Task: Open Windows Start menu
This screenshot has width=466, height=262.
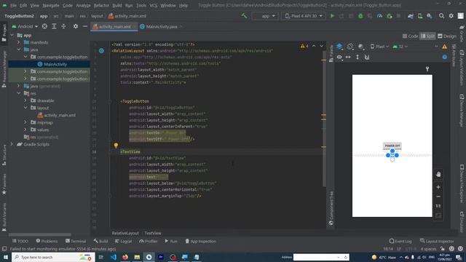Action: tap(6, 257)
